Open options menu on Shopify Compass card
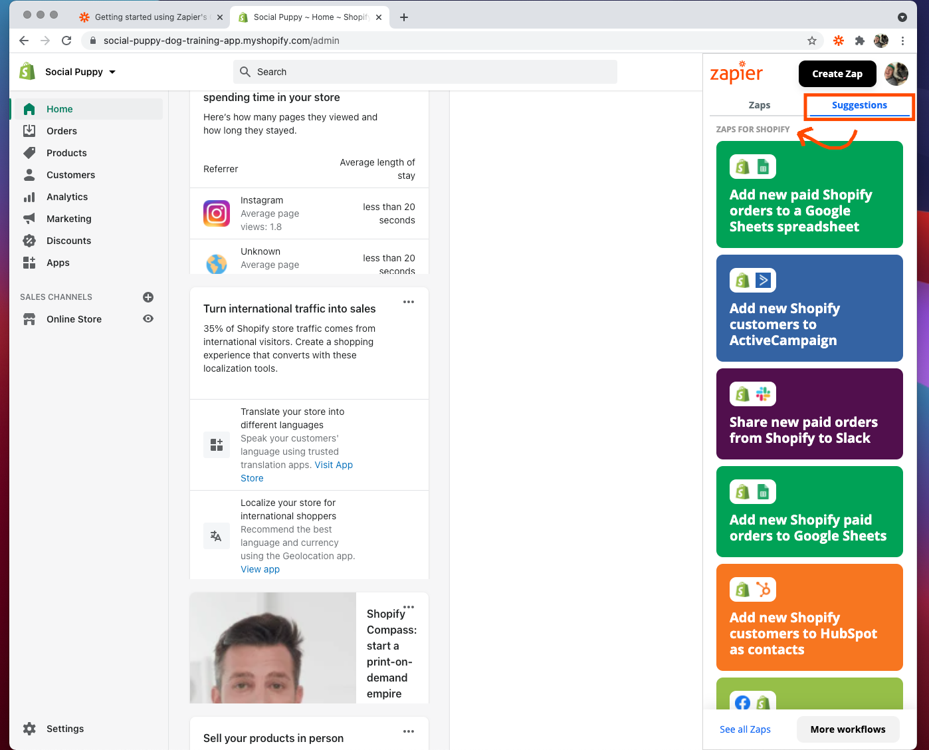The height and width of the screenshot is (750, 929). click(x=409, y=607)
